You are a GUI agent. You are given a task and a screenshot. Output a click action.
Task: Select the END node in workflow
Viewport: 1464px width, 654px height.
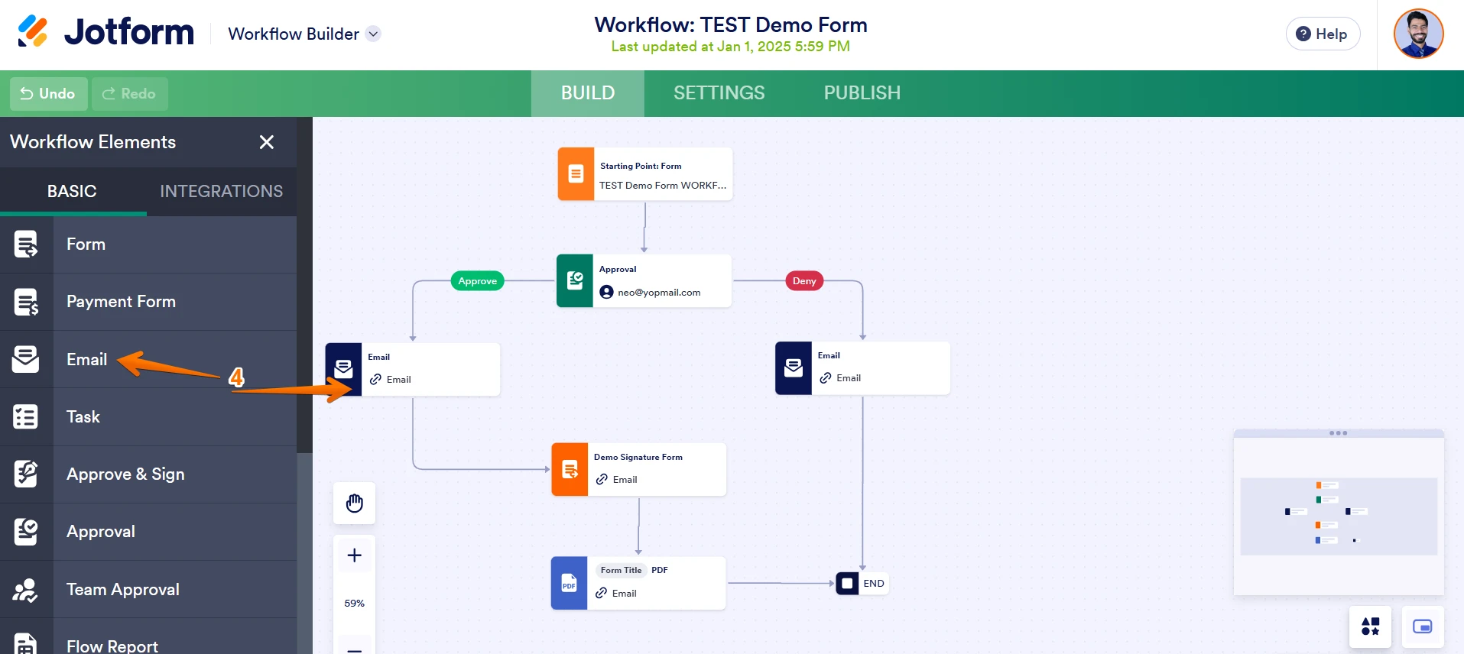coord(862,584)
